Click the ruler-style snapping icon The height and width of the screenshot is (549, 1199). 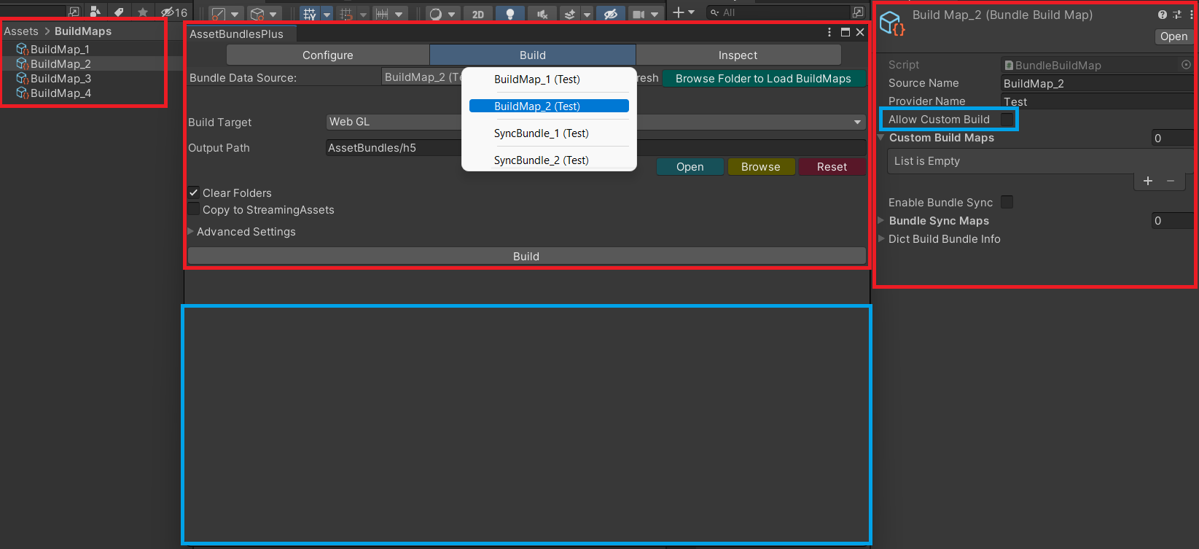382,14
